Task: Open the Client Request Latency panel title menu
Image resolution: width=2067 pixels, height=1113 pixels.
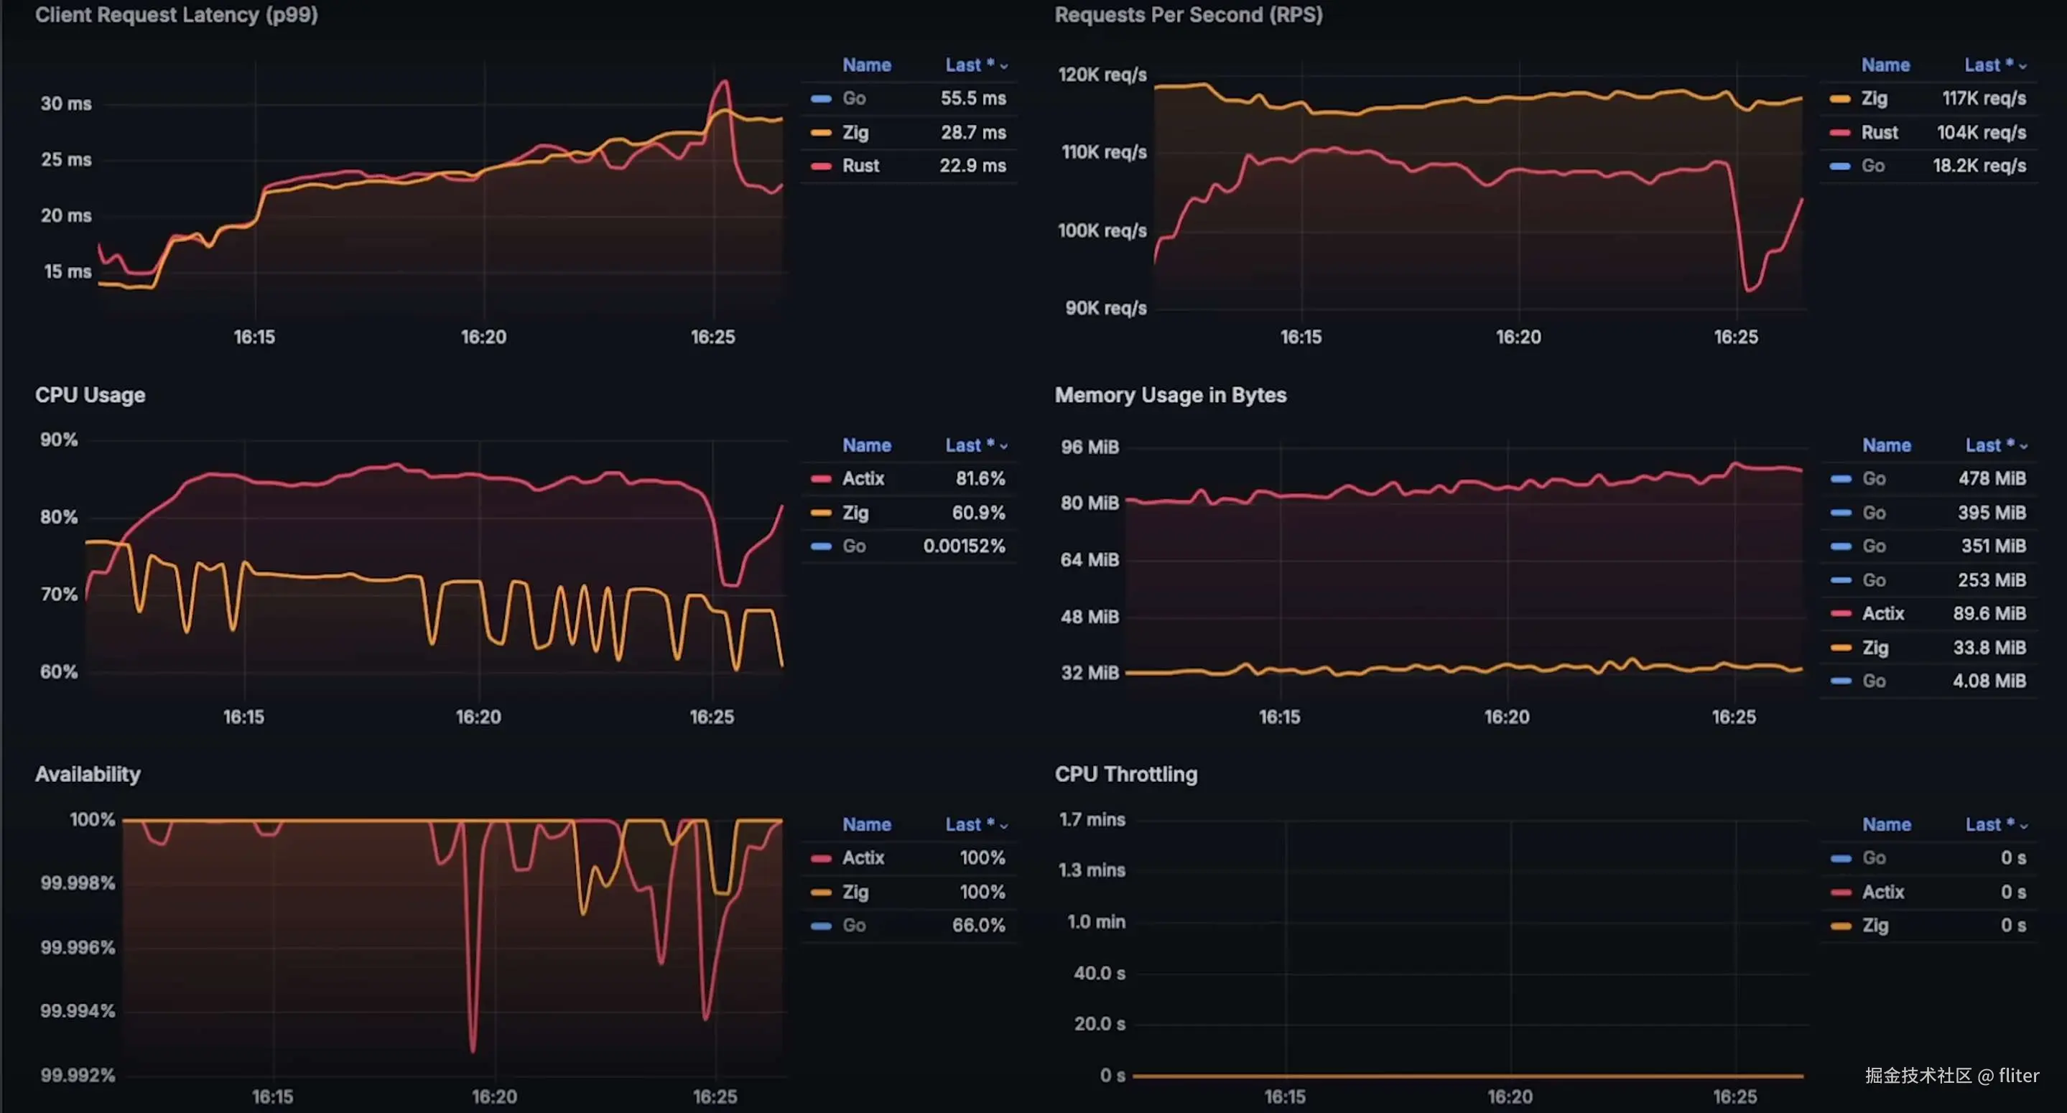Action: coord(177,14)
